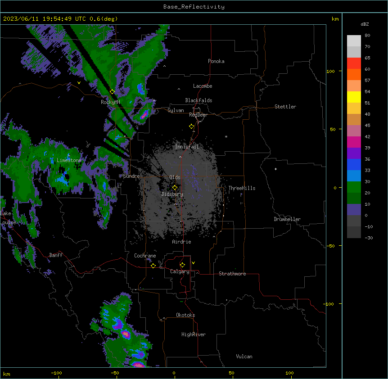Click the HighRiver label
Image resolution: width=388 pixels, height=379 pixels.
click(194, 334)
